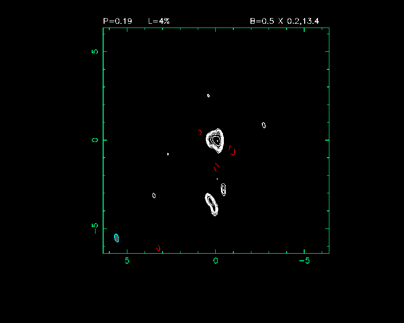Click the x-axis tick label 5
This screenshot has width=404, height=323.
pyautogui.click(x=127, y=261)
